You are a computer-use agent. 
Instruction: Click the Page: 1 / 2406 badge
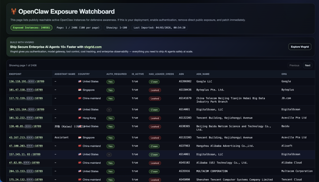78,28
